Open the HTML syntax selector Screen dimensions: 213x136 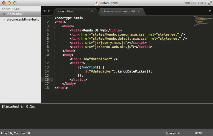(198, 133)
